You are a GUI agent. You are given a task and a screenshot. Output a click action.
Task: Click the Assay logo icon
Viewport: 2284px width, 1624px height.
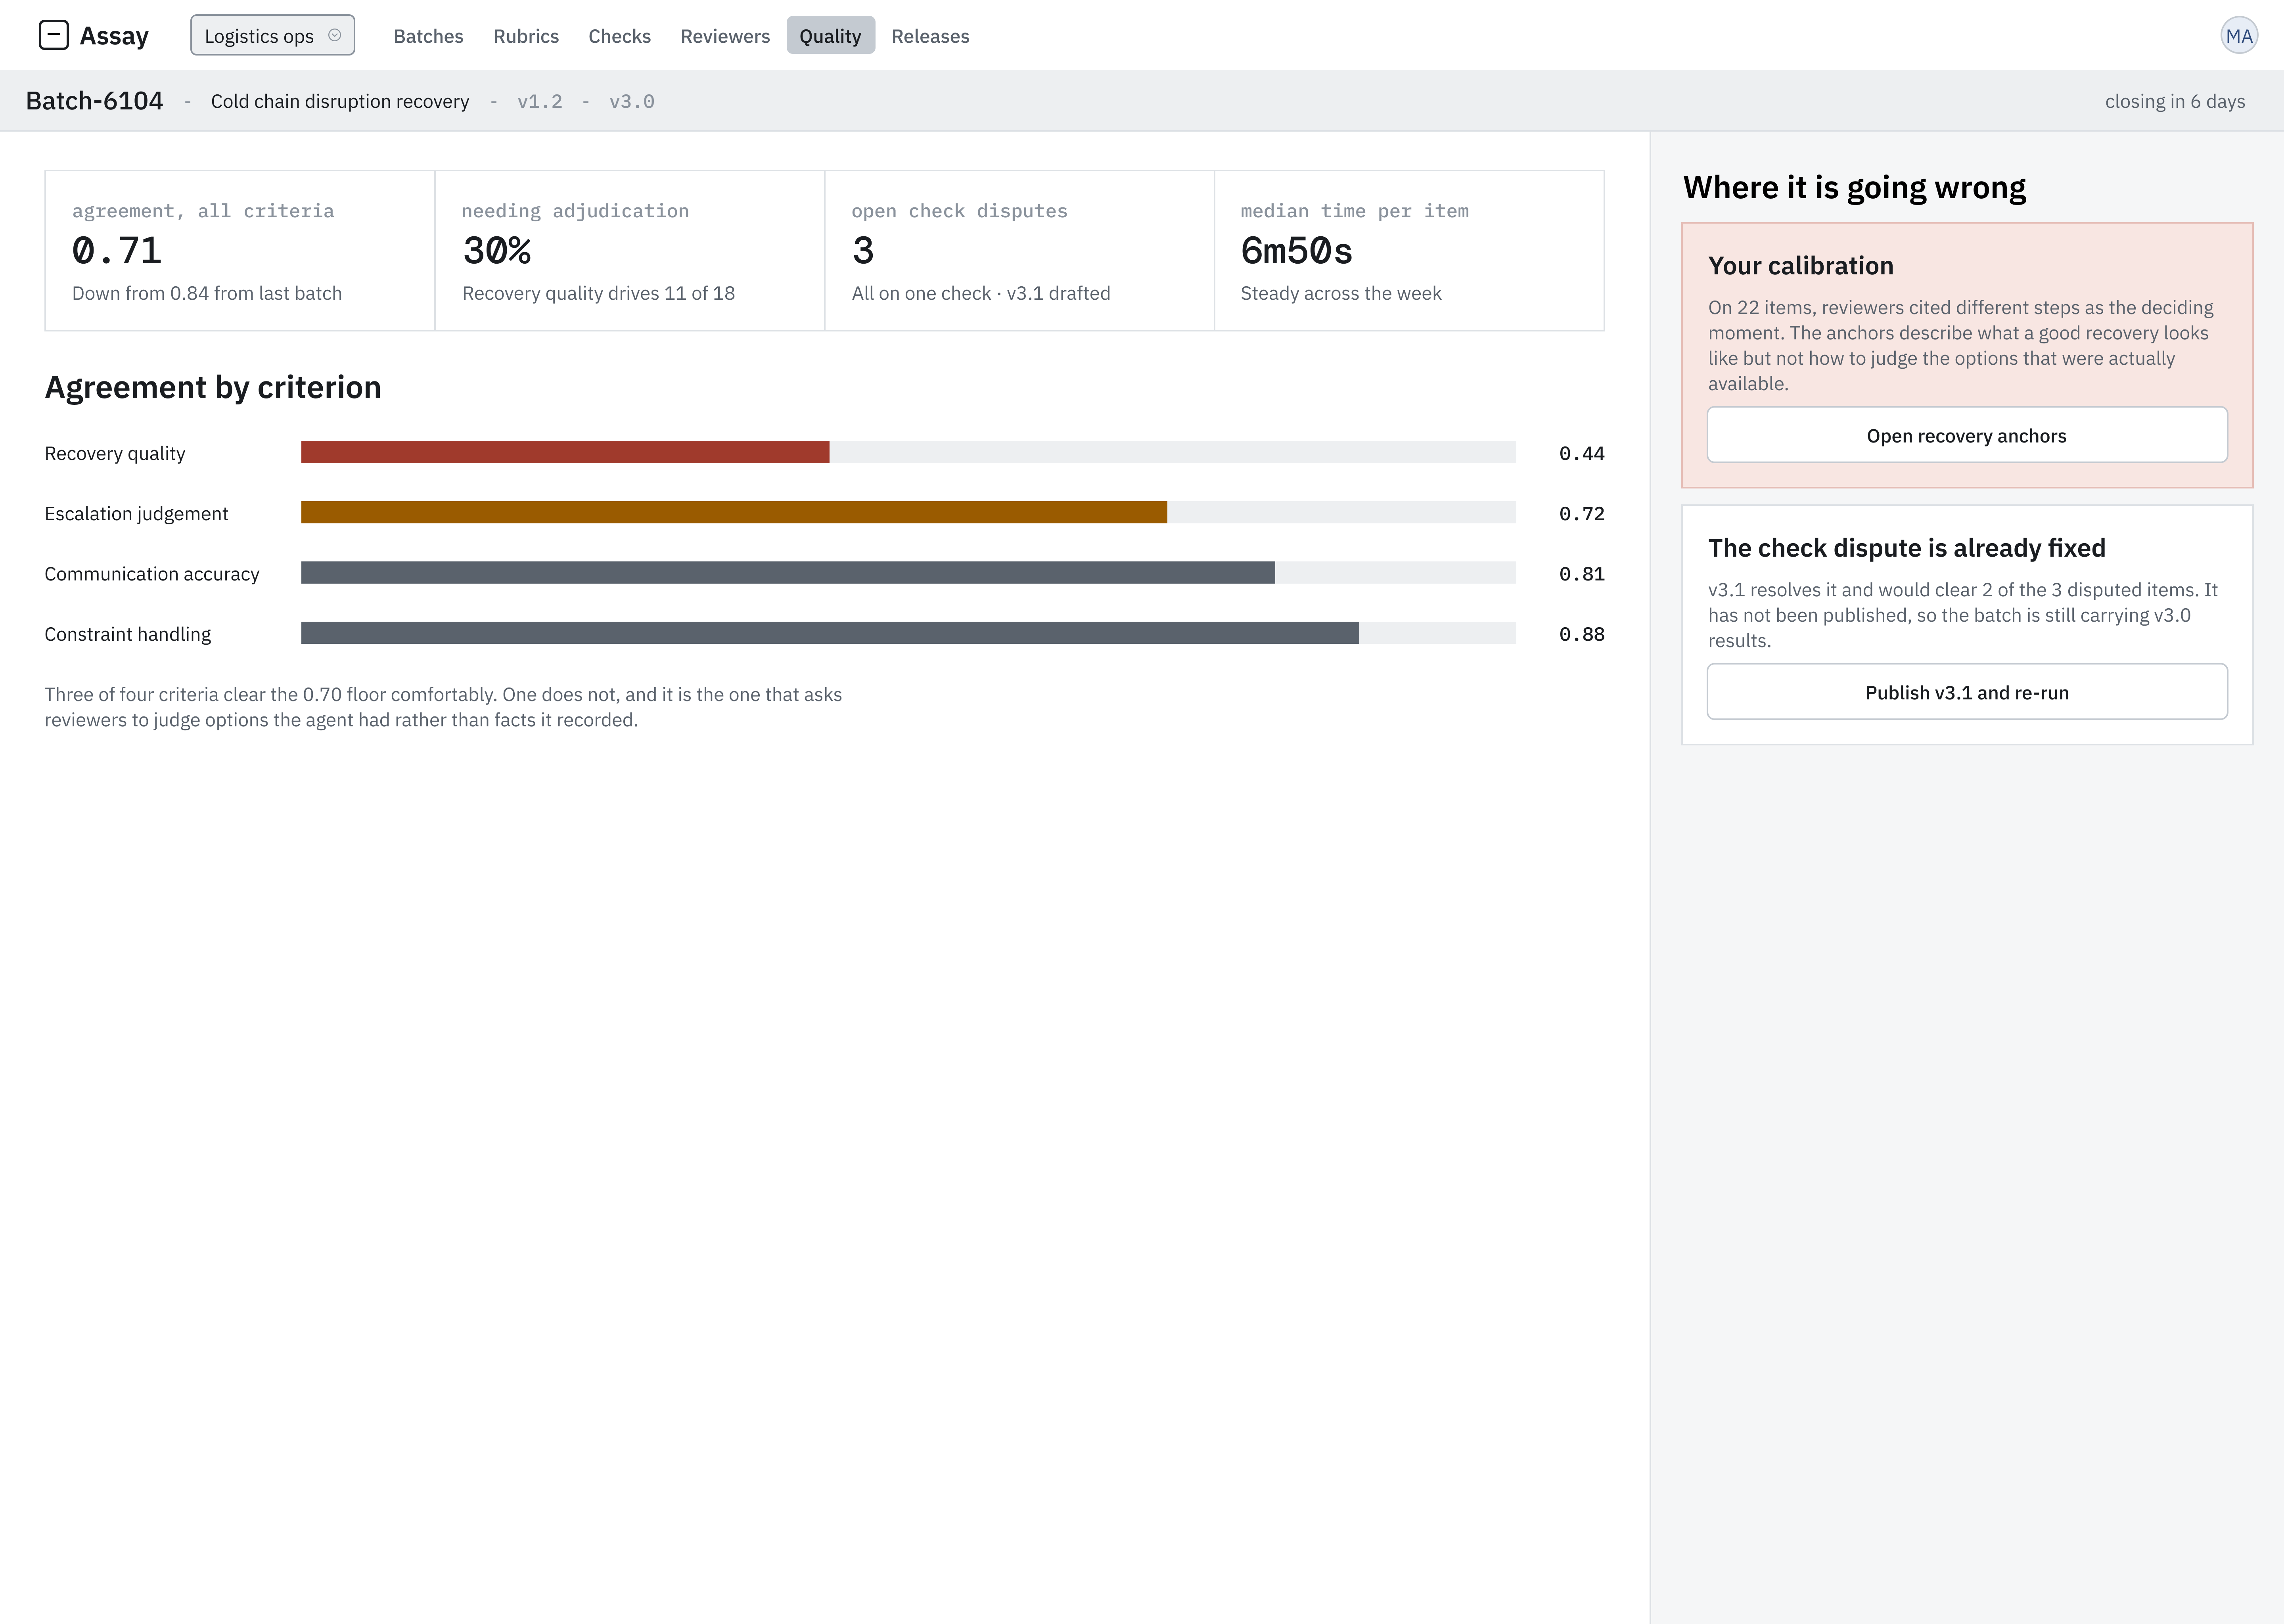click(x=53, y=35)
